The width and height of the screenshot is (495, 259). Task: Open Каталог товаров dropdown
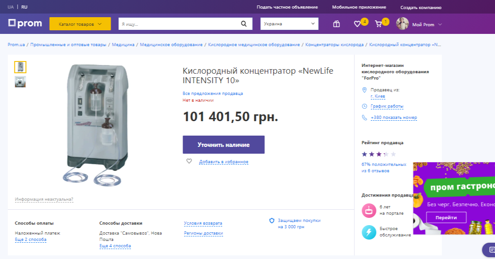80,24
